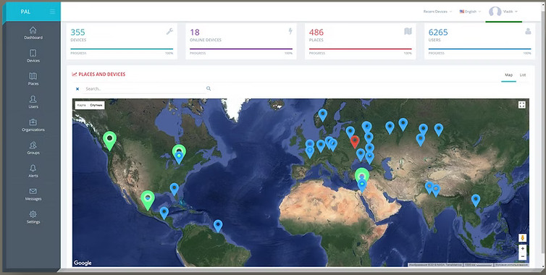Click the lightning icon on Online Devices card
The width and height of the screenshot is (546, 275).
pyautogui.click(x=290, y=31)
